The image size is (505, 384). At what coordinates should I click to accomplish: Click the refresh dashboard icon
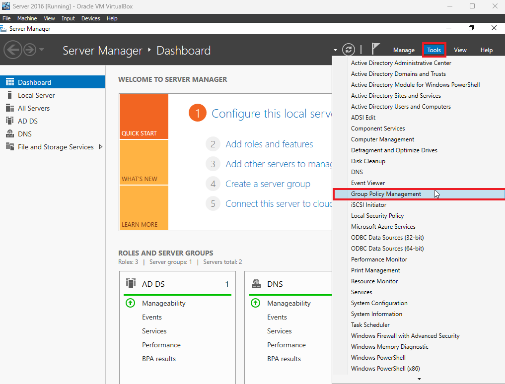[x=349, y=50]
